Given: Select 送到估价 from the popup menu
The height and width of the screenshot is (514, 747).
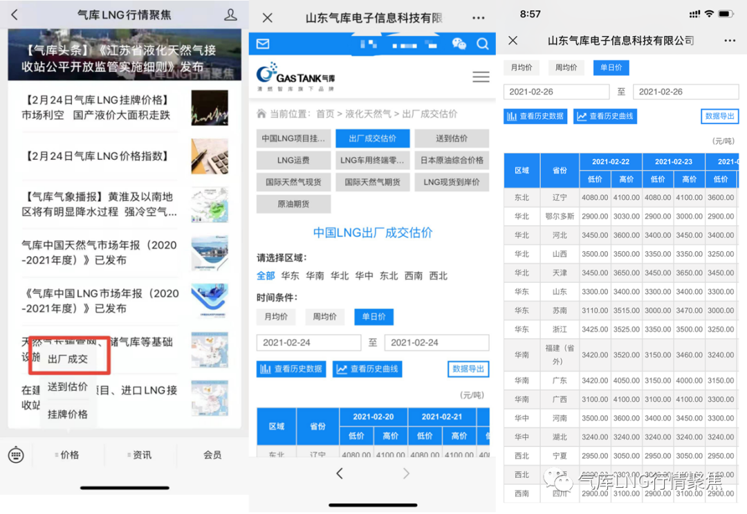Looking at the screenshot, I should [68, 386].
